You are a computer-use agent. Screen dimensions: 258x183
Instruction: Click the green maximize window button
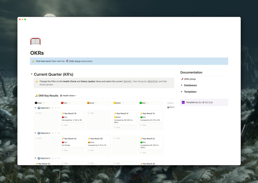25,20
